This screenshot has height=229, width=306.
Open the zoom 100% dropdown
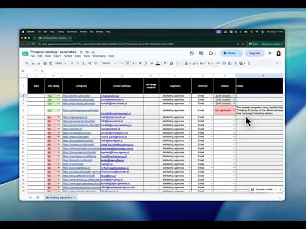pos(61,64)
